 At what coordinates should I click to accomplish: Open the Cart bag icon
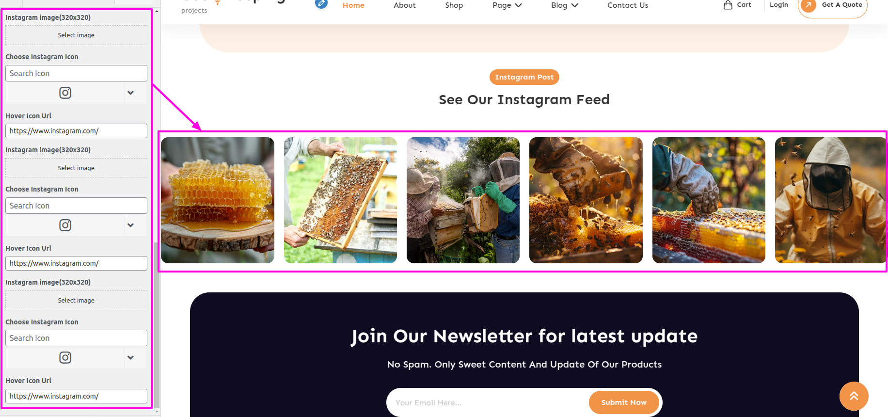[728, 5]
